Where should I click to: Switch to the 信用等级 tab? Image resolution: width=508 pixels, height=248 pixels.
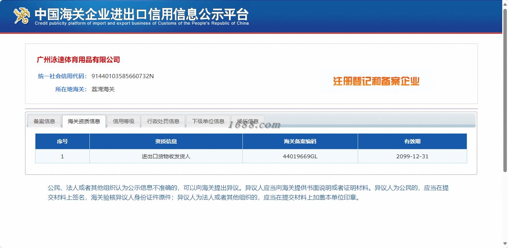[x=124, y=121]
